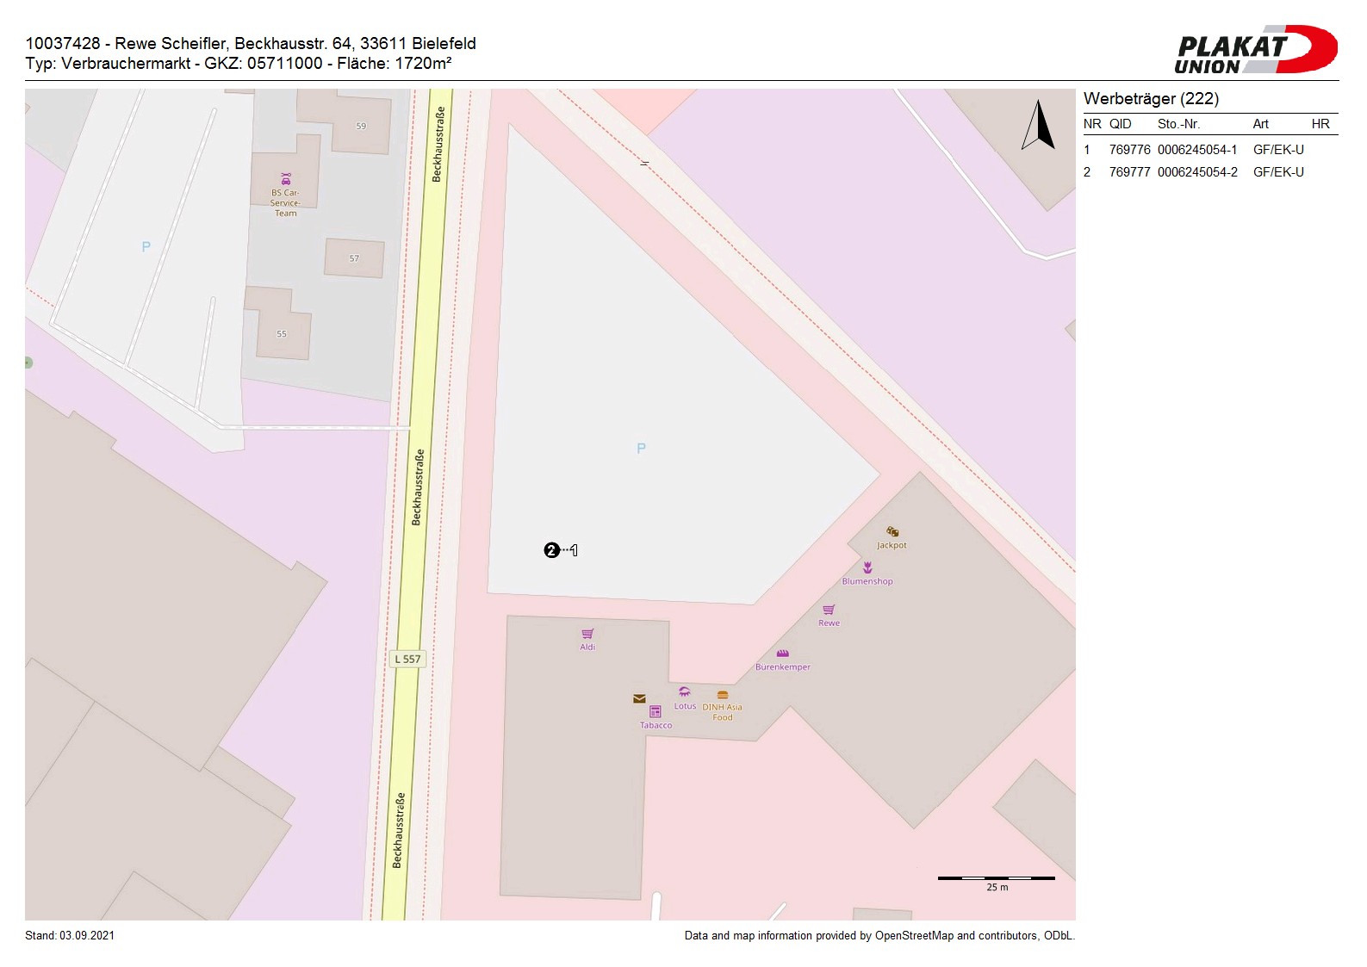Click the 25 m scale bar
Screen dimensions: 1367x967
996,878
